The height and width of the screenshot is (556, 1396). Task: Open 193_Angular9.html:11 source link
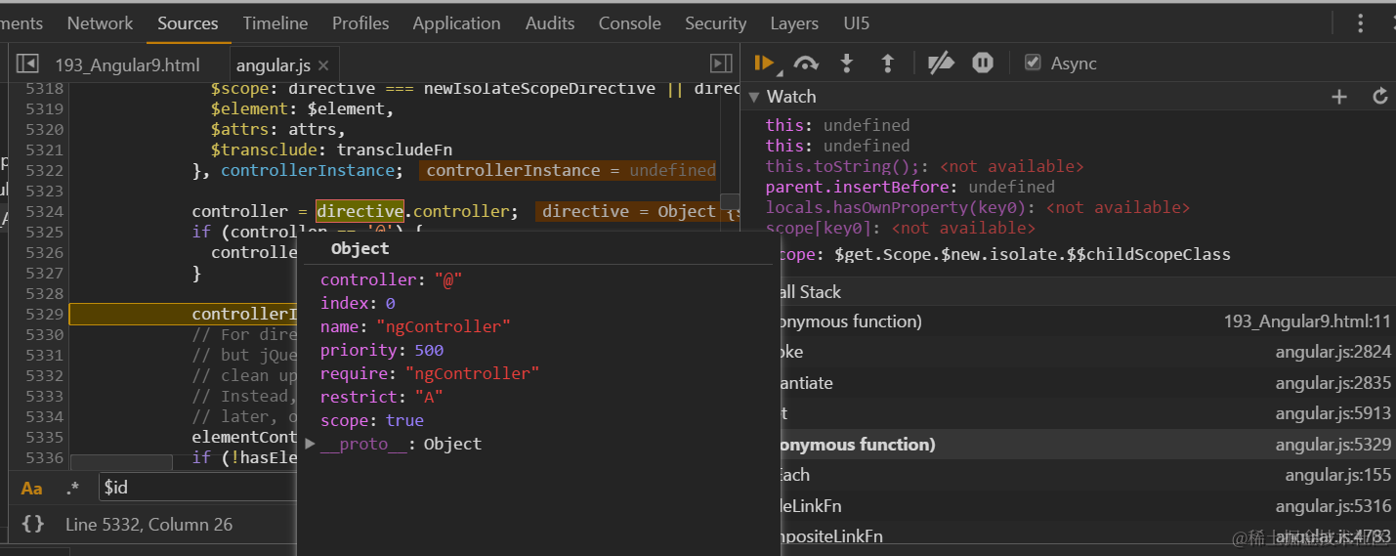pos(1307,321)
